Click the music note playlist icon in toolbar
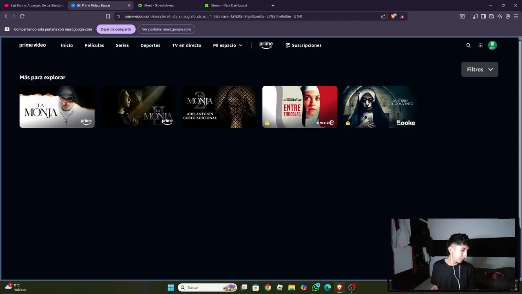 (x=475, y=16)
